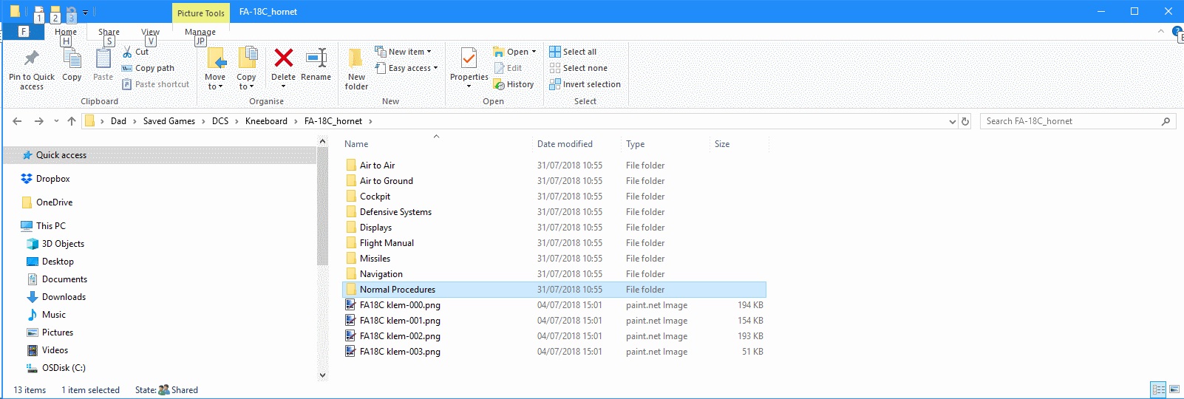
Task: Go up one folder level
Action: 72,121
